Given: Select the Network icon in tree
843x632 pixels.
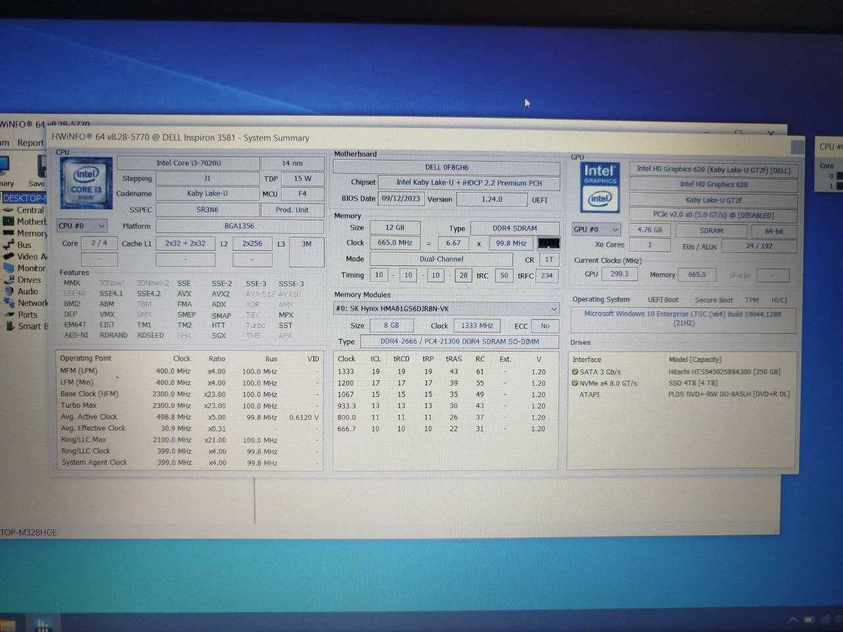Looking at the screenshot, I should pos(8,303).
